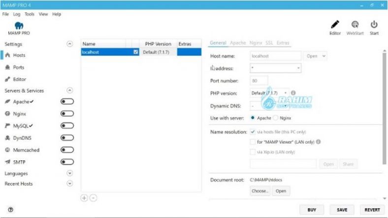Collapse the Settings section
This screenshot has width=388, height=218.
click(x=70, y=44)
